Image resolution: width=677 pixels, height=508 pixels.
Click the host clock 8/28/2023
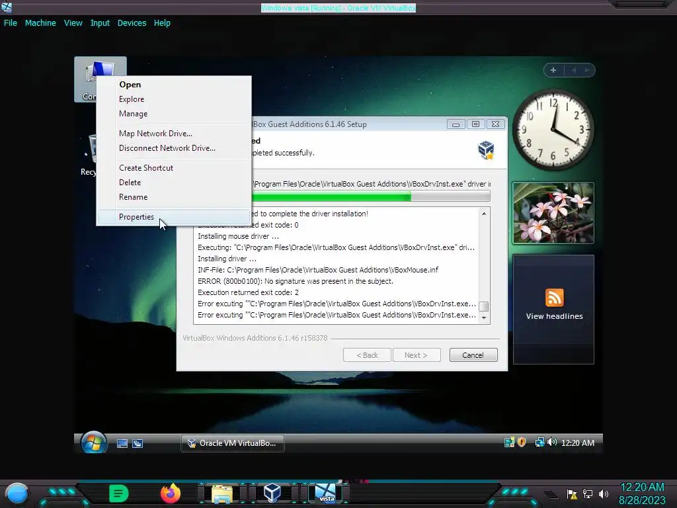642,500
